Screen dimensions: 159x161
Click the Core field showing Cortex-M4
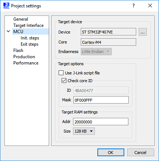(x=108, y=42)
